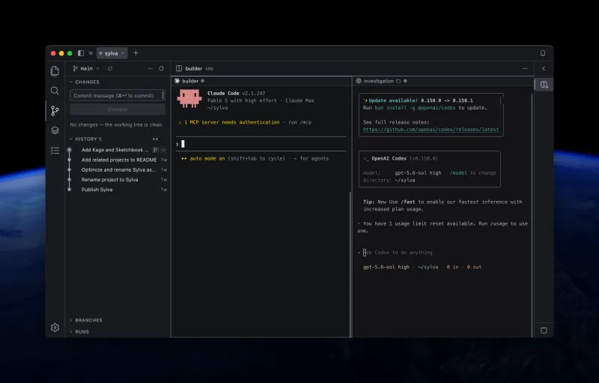Click cloud badge on Add Kage commit

(164, 150)
